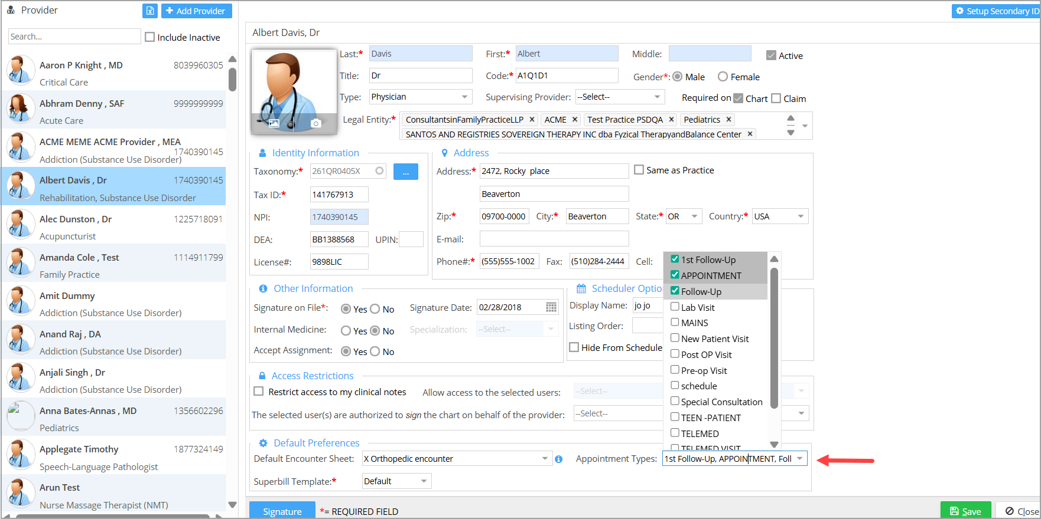Click the camera icon on provider photo
This screenshot has height=519, width=1041.
point(316,123)
